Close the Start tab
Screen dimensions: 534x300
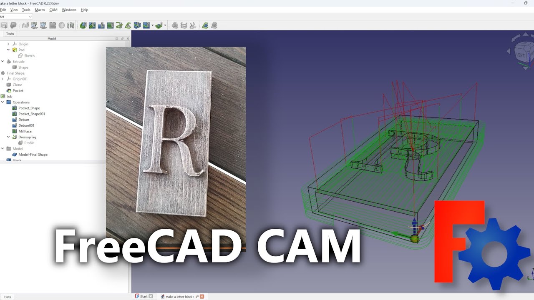pos(151,297)
